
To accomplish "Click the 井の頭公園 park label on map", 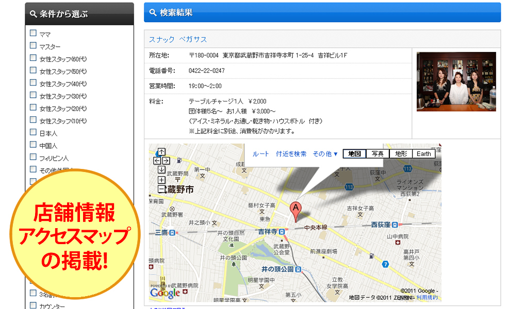I will pyautogui.click(x=233, y=258).
